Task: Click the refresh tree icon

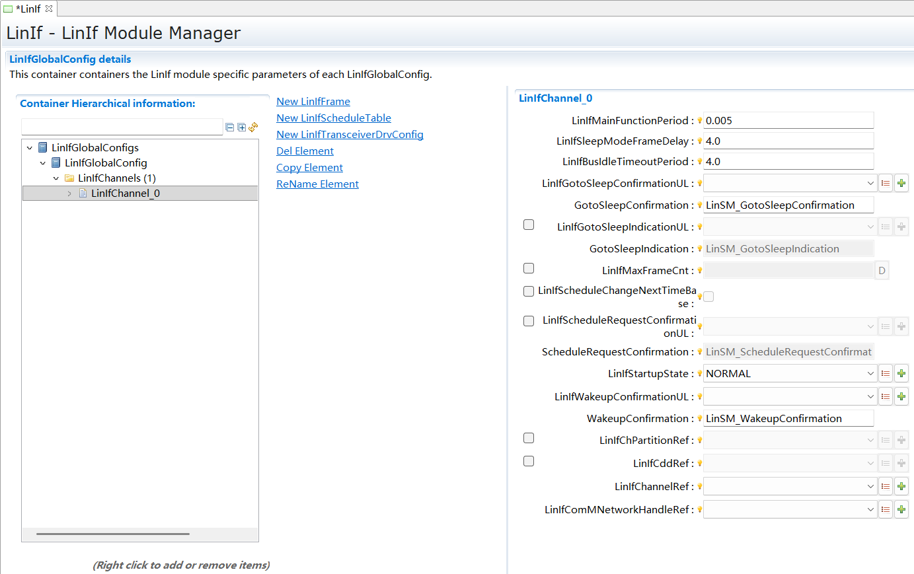Action: pyautogui.click(x=253, y=127)
